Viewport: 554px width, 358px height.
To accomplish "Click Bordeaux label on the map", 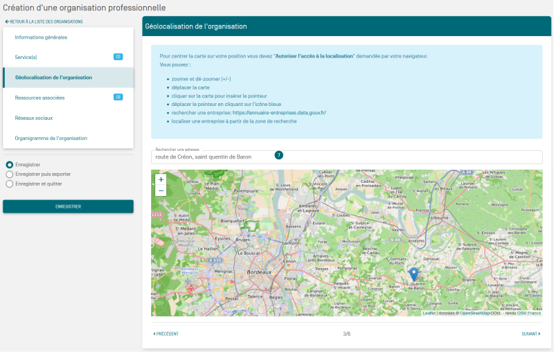I will [x=259, y=272].
